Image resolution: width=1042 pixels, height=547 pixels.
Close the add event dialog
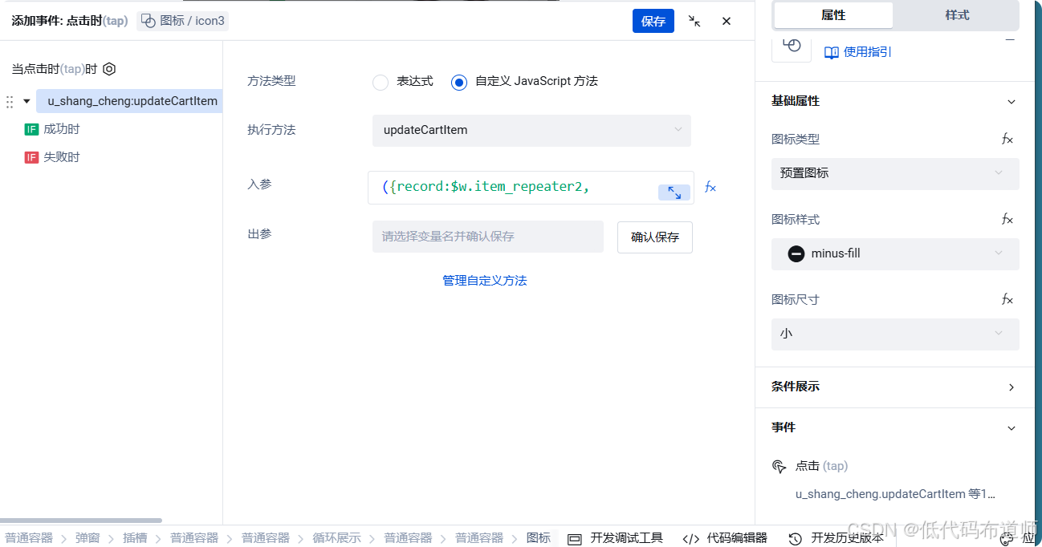click(x=727, y=21)
